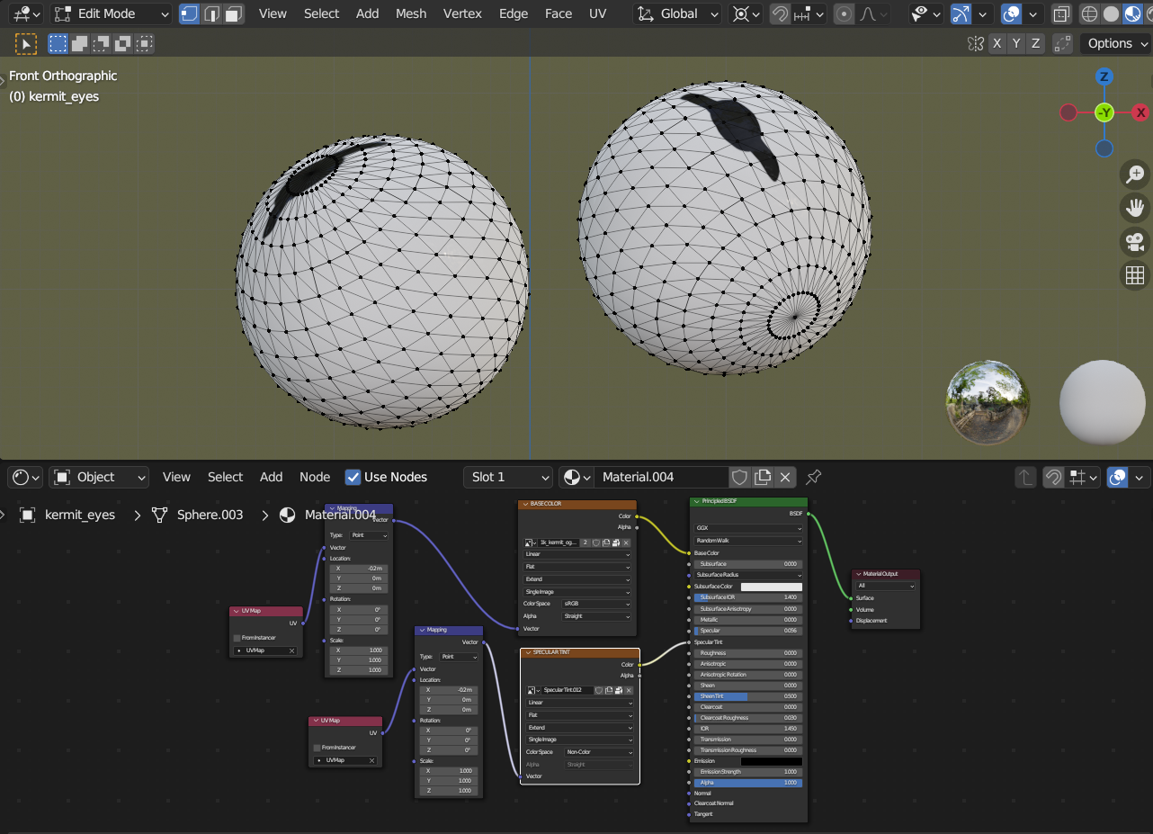Screen dimensions: 1153x834
Task: Enable X axis mirror toggle
Action: point(997,43)
